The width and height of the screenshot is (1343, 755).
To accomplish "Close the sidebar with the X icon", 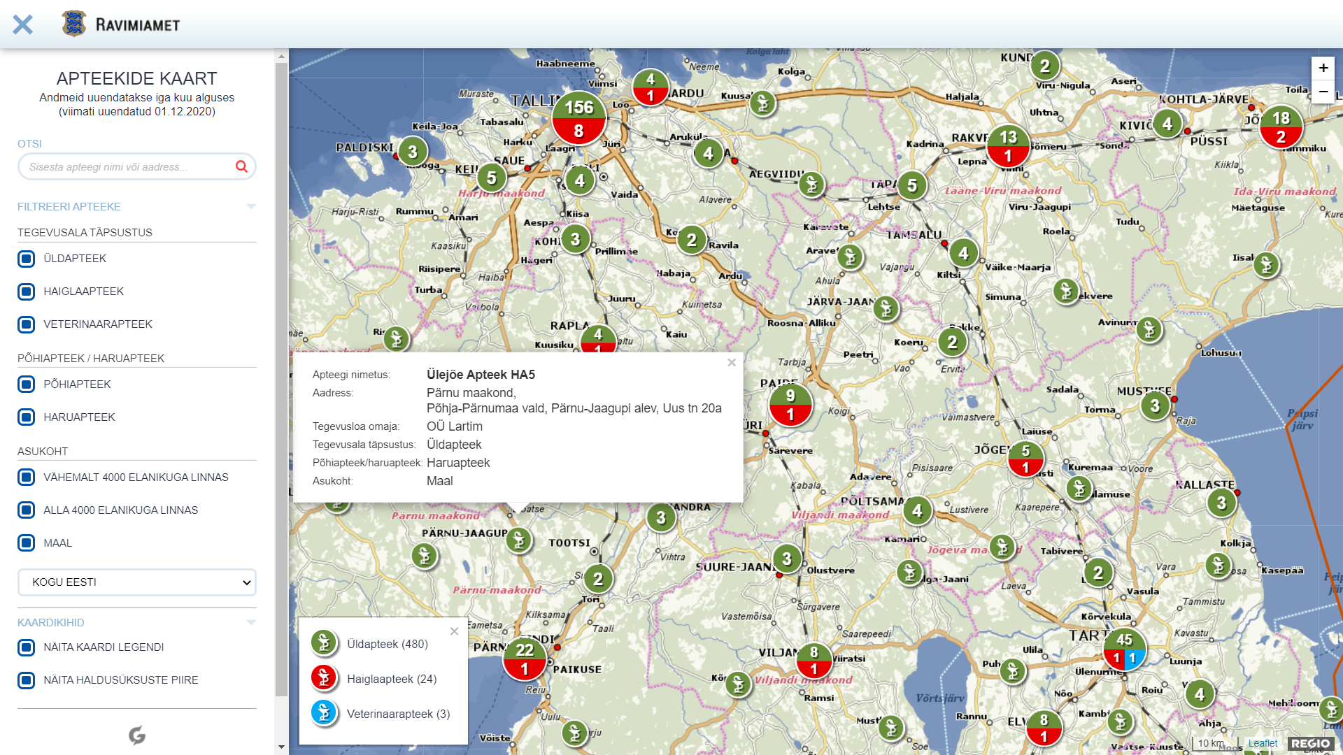I will (x=22, y=24).
